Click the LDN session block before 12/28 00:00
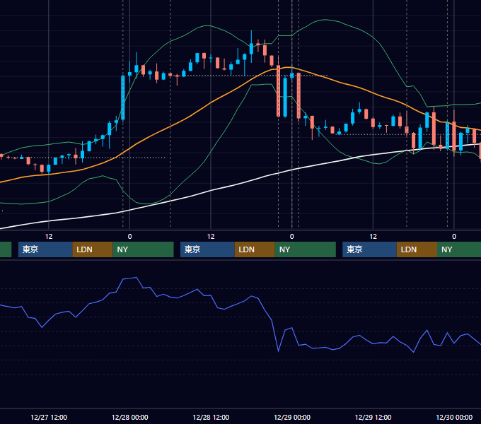The height and width of the screenshot is (424, 481). 93,249
